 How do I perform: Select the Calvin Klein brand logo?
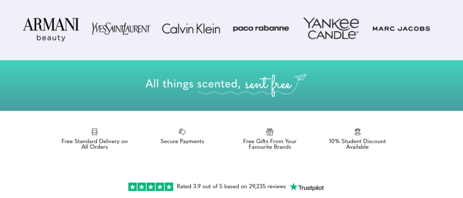[191, 29]
